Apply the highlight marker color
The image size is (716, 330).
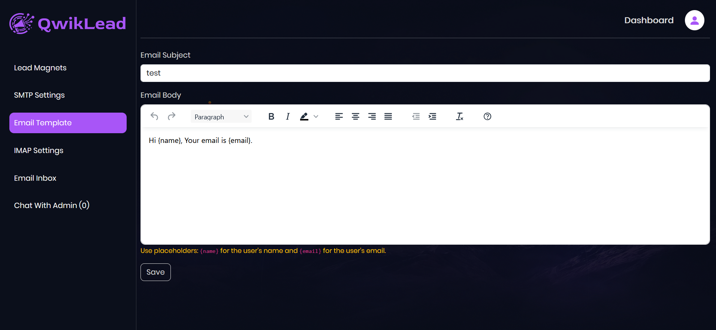tap(304, 116)
